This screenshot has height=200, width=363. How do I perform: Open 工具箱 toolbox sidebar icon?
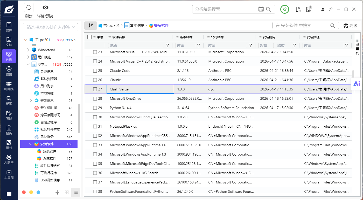tap(9, 174)
